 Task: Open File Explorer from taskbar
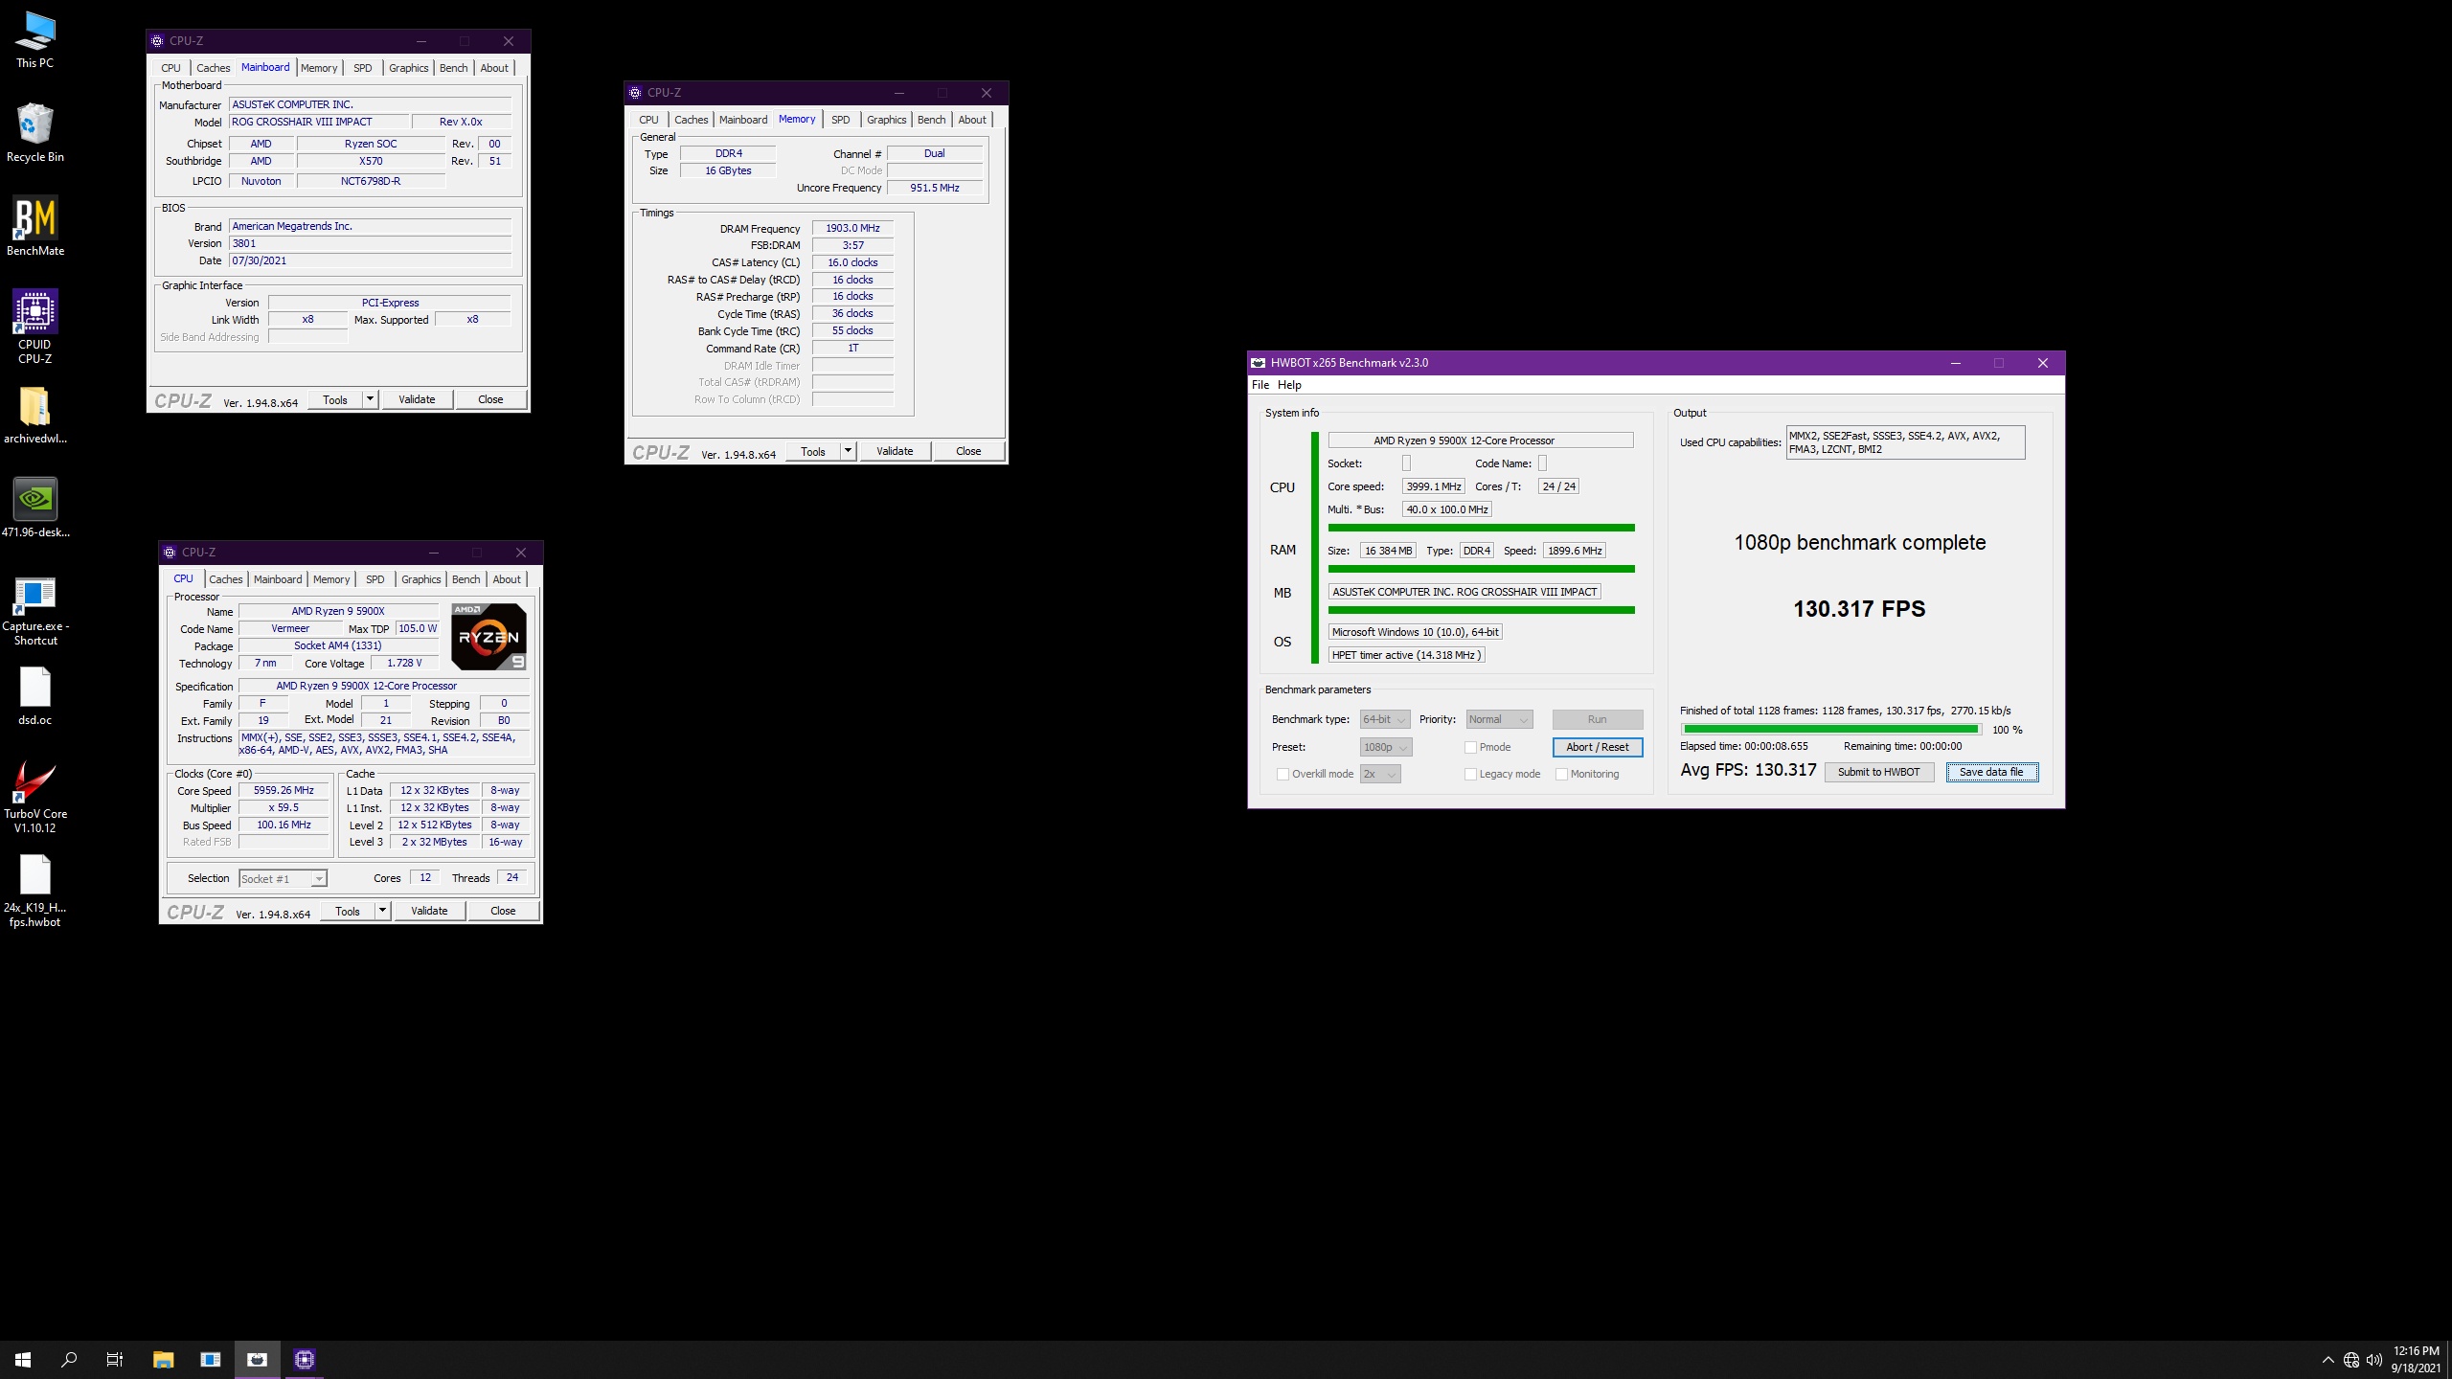163,1359
